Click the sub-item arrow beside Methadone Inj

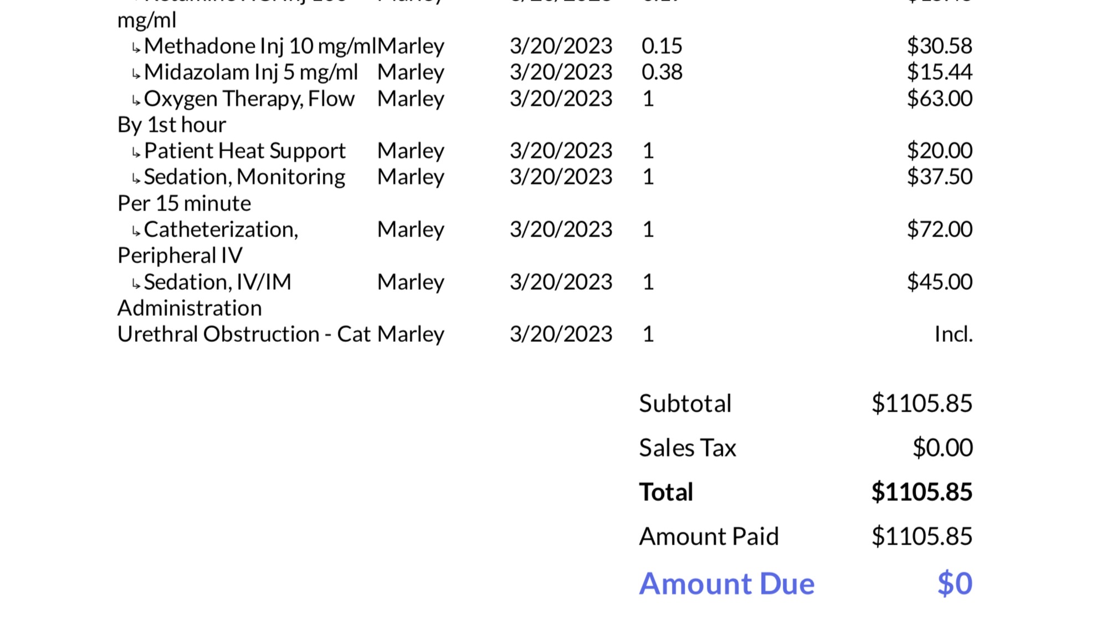coord(136,48)
